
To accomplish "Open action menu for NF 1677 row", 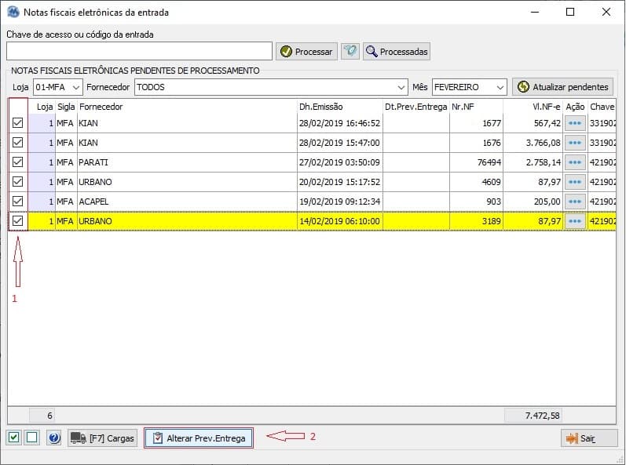I will pyautogui.click(x=575, y=123).
